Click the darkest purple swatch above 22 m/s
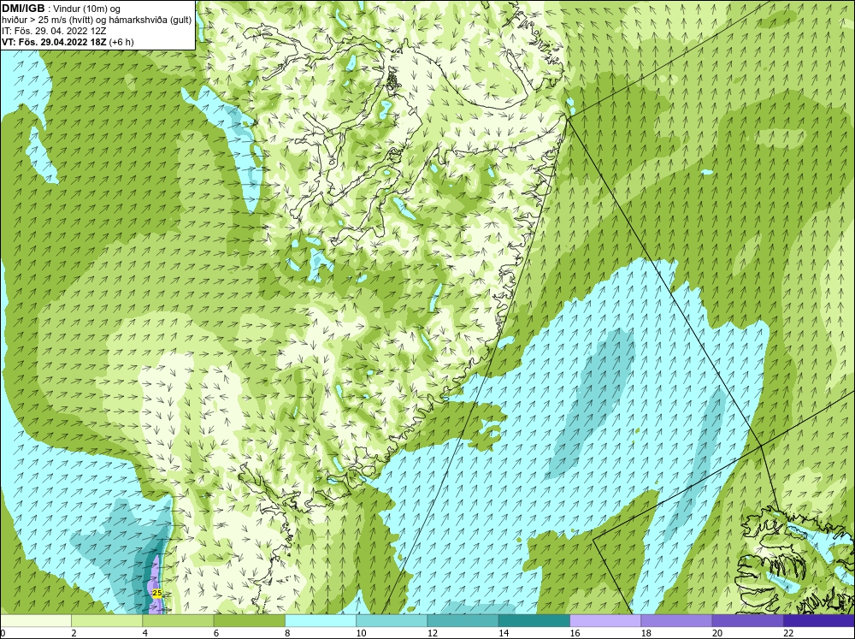This screenshot has height=639, width=855. coord(818,620)
